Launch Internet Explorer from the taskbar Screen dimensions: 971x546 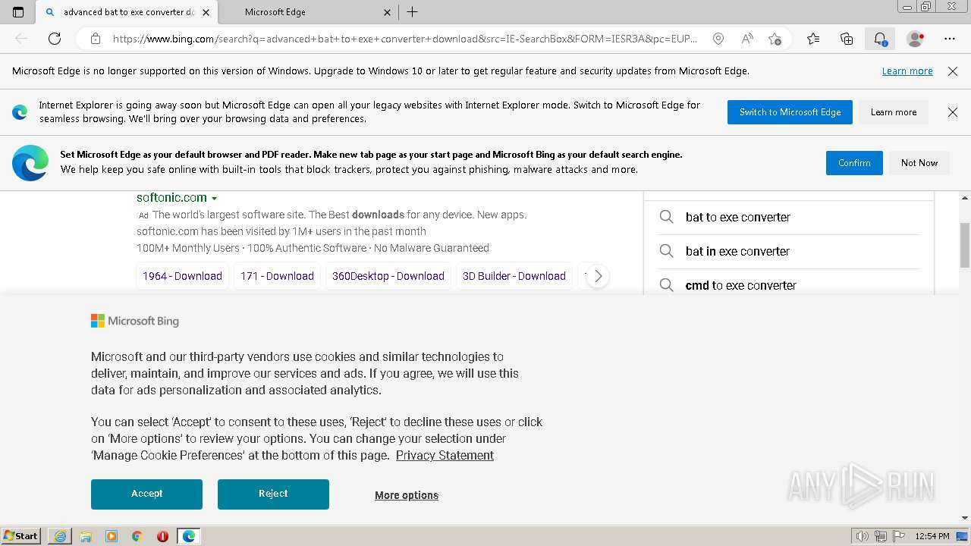coord(60,536)
